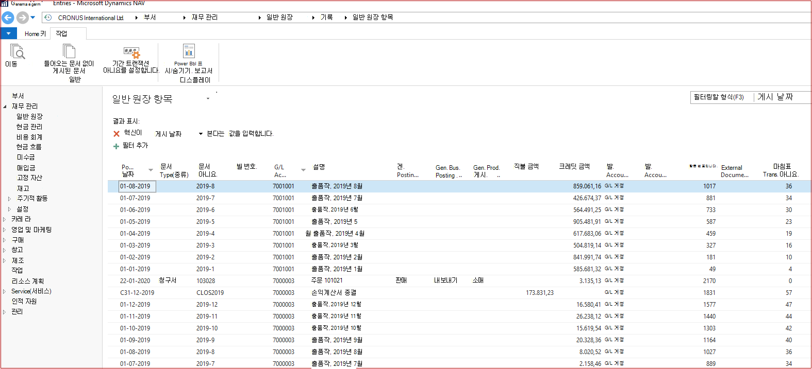Expand the 주기적 활동 tree node
812x369 pixels.
pyautogui.click(x=9, y=199)
